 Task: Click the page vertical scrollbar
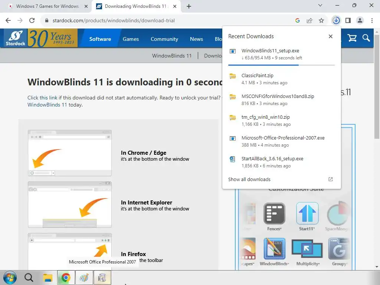(x=377, y=87)
